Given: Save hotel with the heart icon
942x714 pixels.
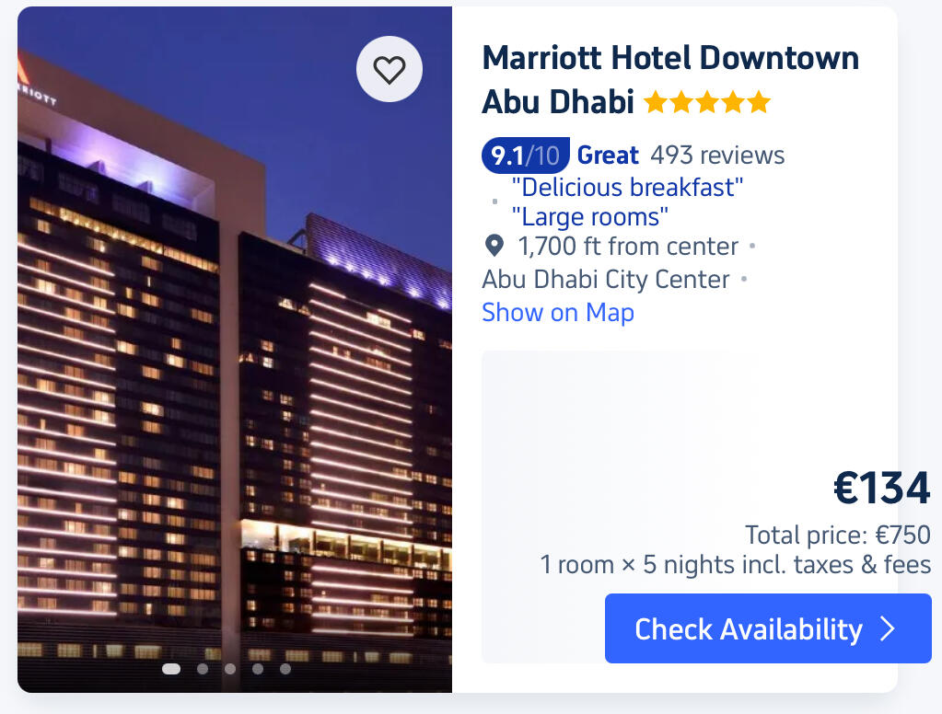Looking at the screenshot, I should 390,69.
